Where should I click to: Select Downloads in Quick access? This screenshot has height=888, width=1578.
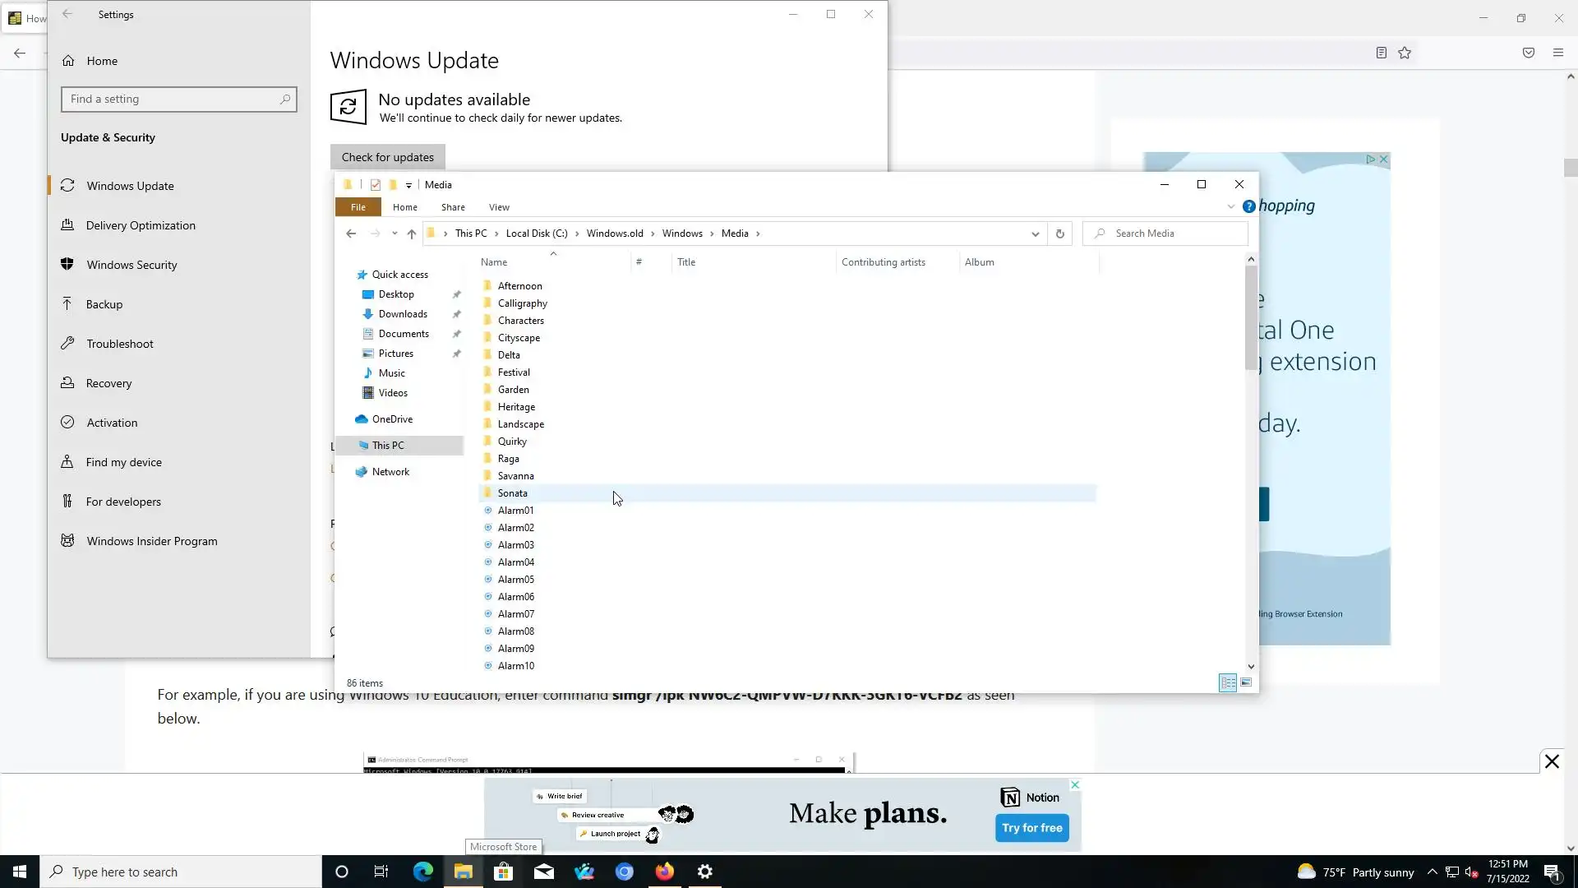coord(403,314)
